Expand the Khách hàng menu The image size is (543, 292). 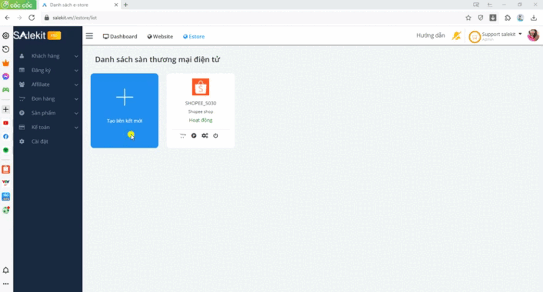(x=46, y=56)
